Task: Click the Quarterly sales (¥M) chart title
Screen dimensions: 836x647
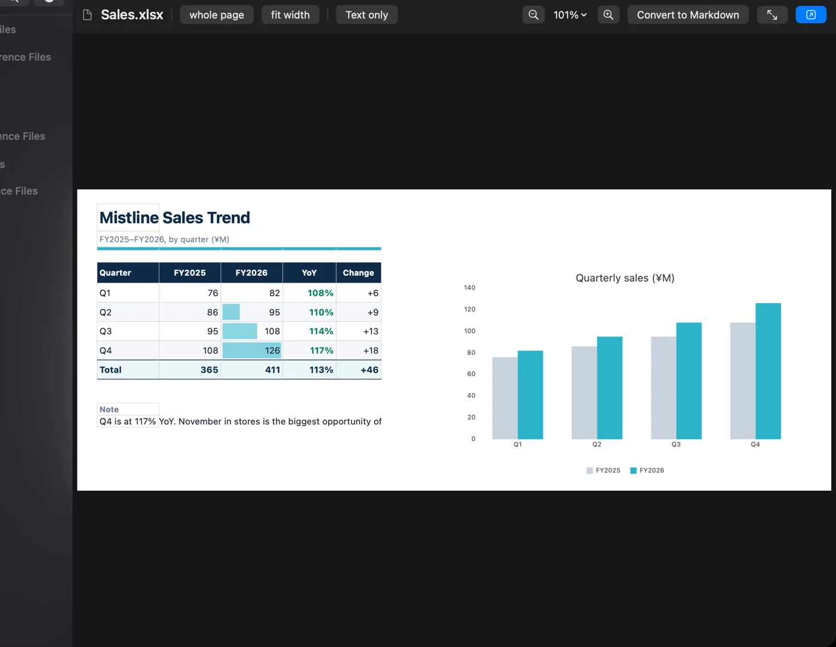Action: 625,278
